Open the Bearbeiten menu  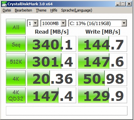pos(23,10)
